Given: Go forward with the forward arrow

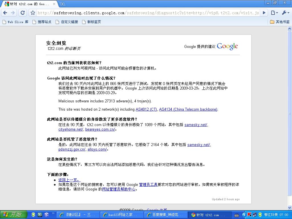Looking at the screenshot, I should pos(13,13).
